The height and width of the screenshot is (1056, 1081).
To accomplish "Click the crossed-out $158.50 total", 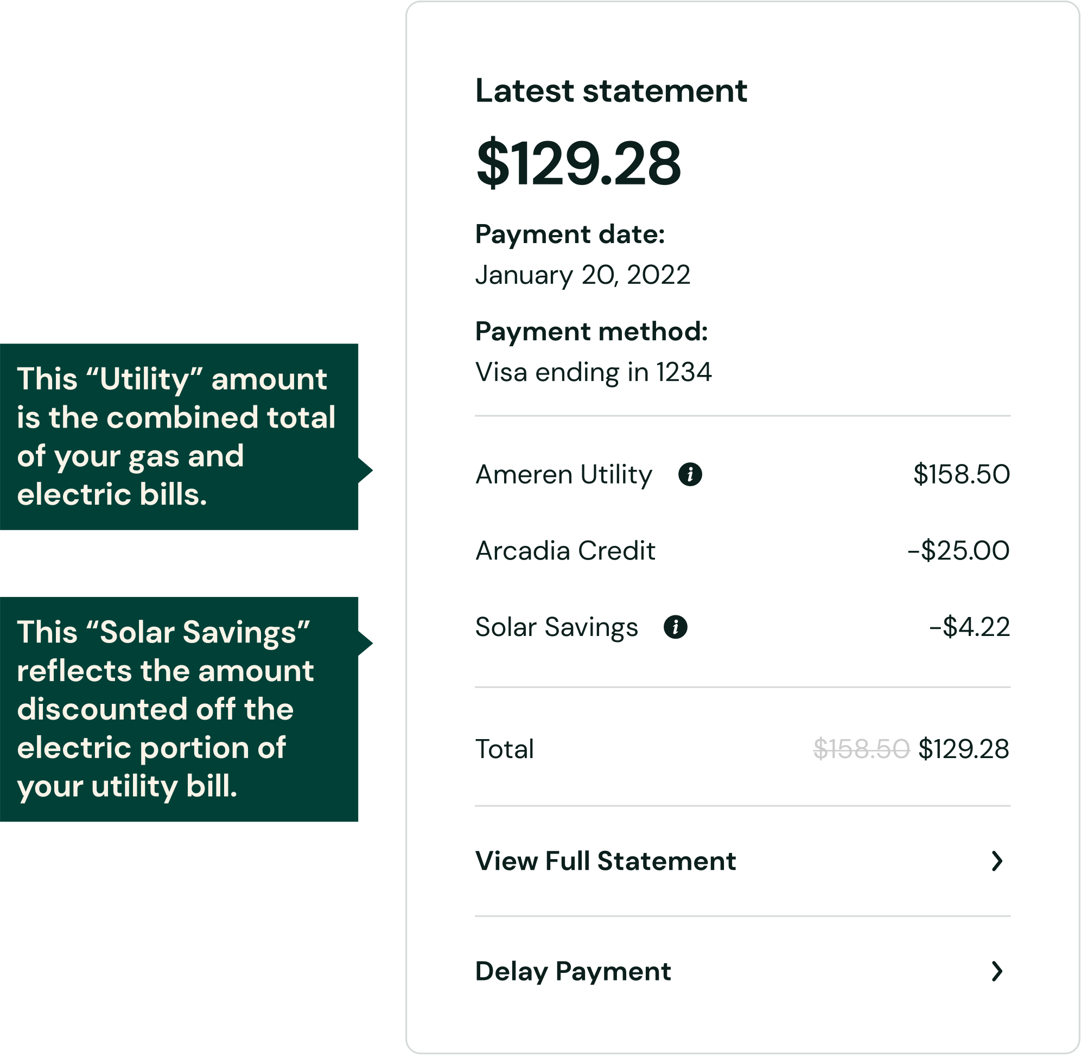I will (x=861, y=749).
